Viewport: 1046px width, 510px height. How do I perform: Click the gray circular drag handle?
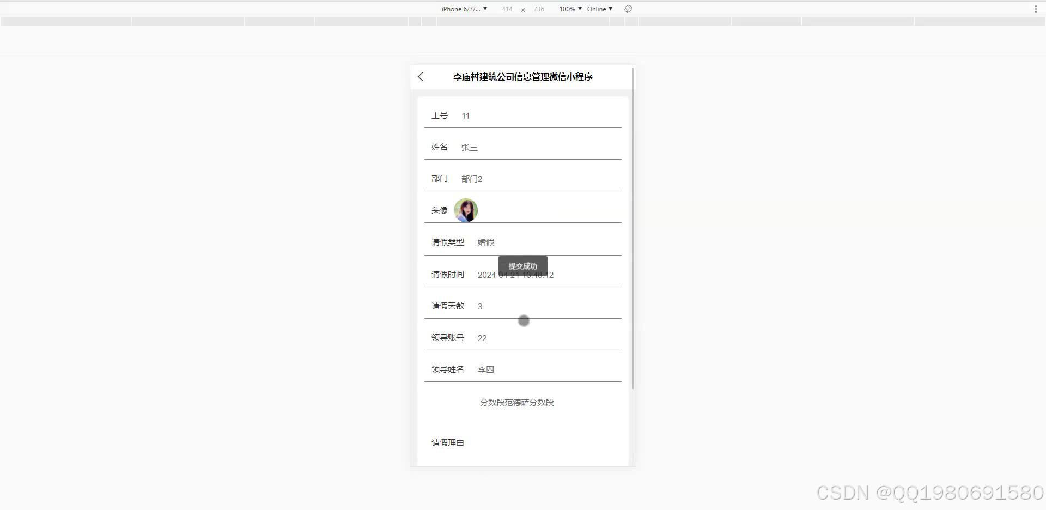[x=523, y=320]
